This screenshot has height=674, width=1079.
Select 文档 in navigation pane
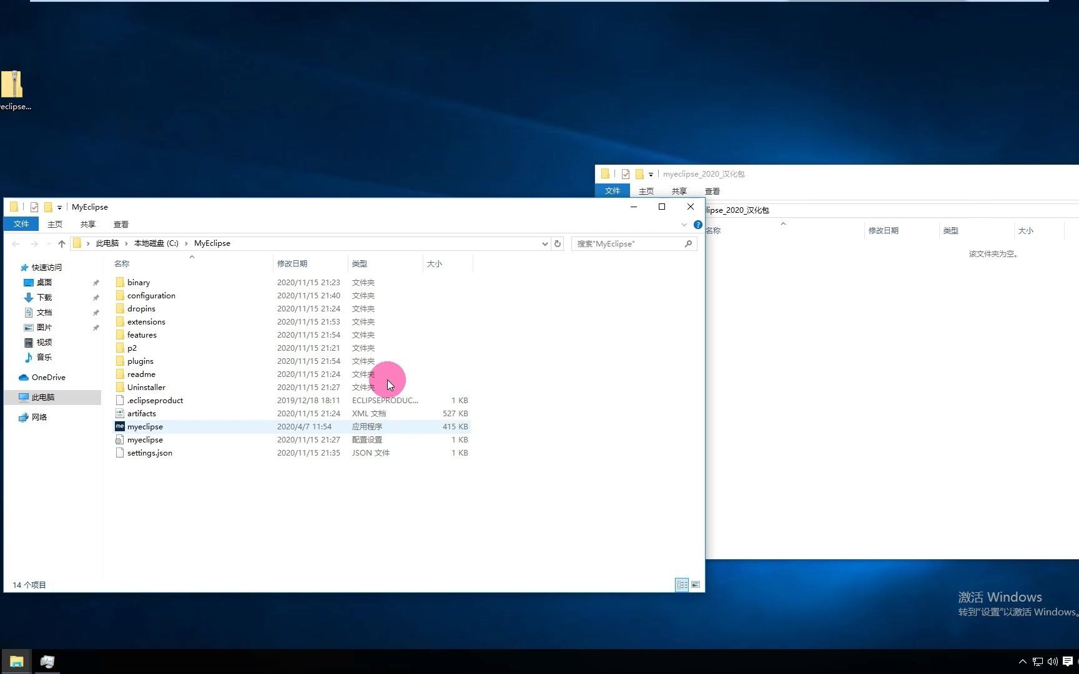44,312
